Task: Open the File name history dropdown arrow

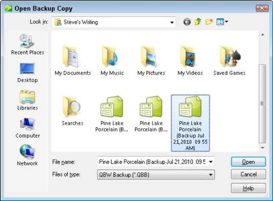Action: [x=211, y=162]
